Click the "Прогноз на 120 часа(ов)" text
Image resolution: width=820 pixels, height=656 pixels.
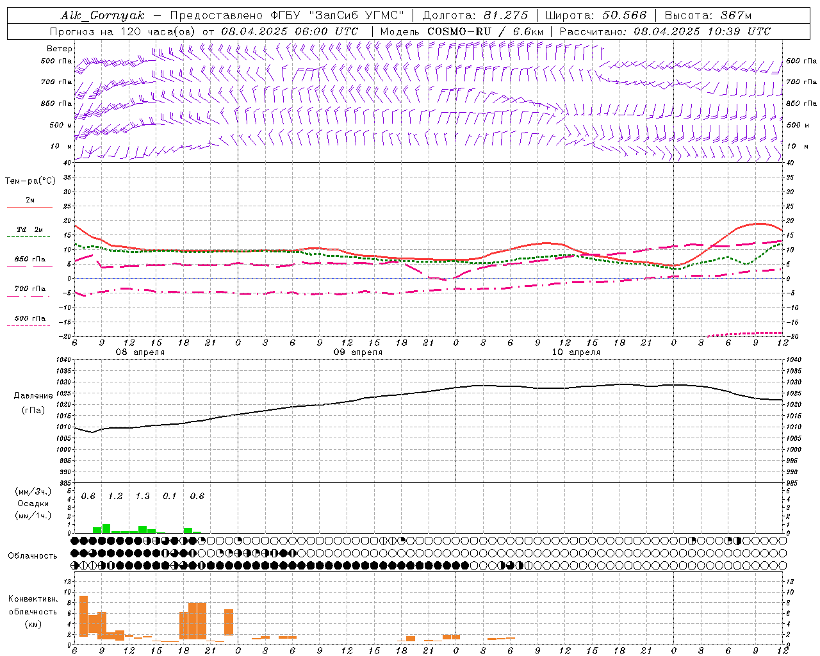pyautogui.click(x=124, y=31)
